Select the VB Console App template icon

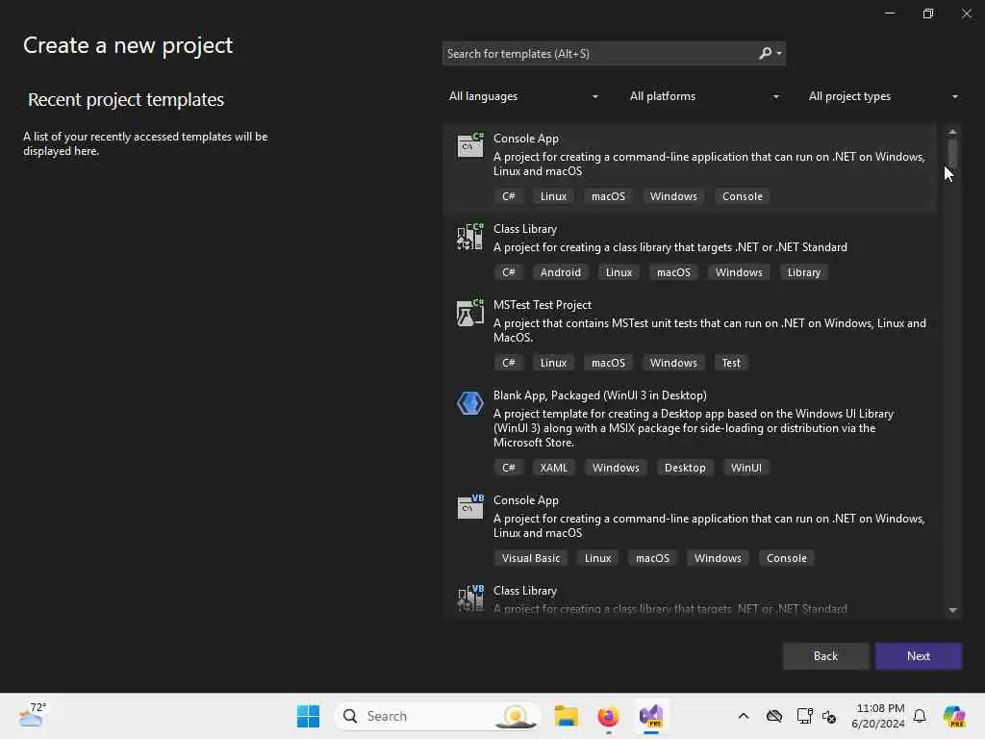(x=469, y=506)
